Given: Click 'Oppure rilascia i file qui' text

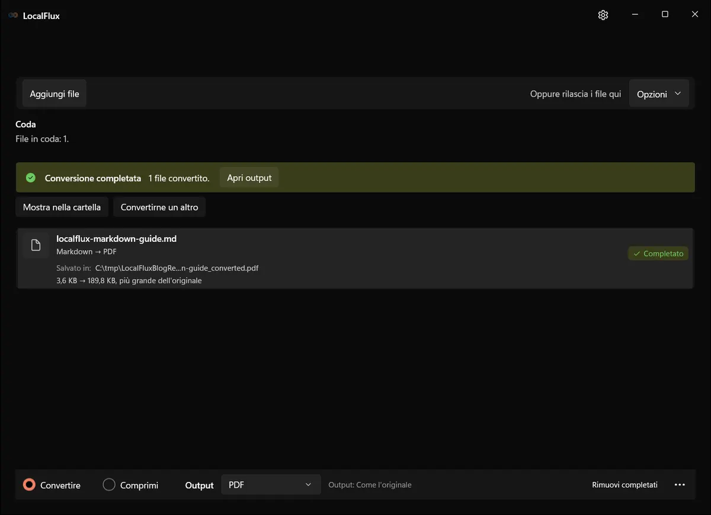Looking at the screenshot, I should (x=576, y=94).
